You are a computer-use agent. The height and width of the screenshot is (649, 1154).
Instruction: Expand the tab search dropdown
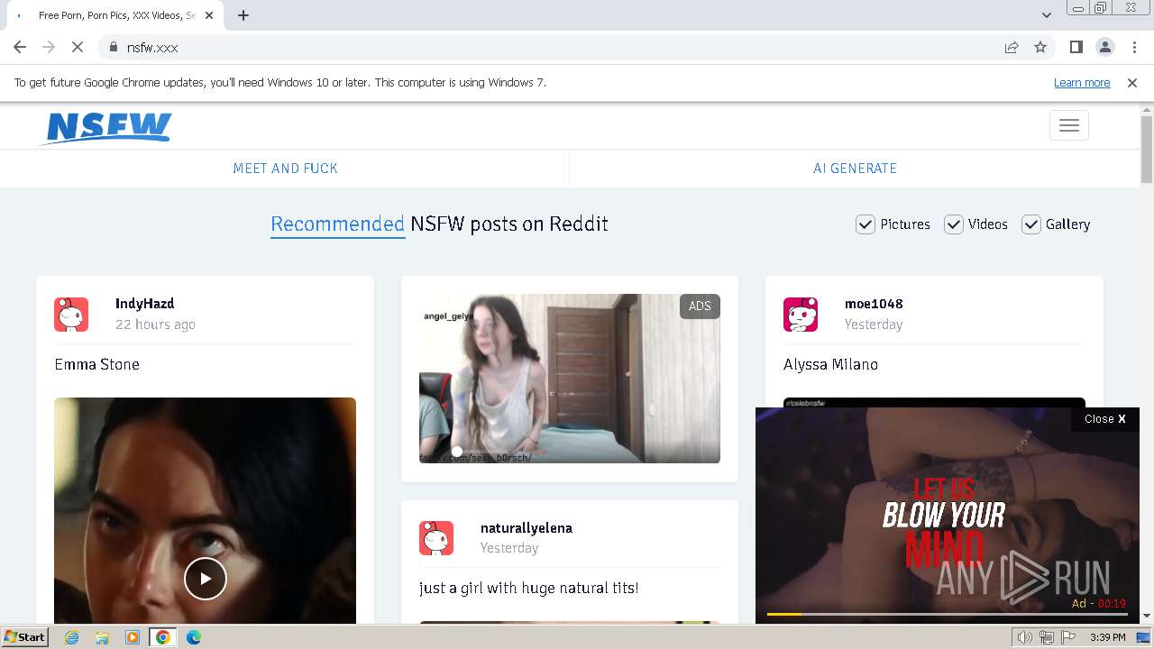[1046, 15]
